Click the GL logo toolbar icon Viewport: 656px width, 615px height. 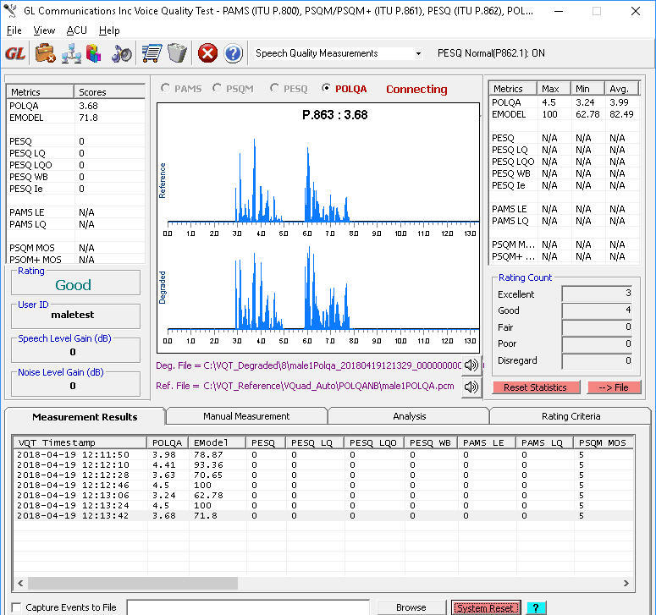pos(15,53)
